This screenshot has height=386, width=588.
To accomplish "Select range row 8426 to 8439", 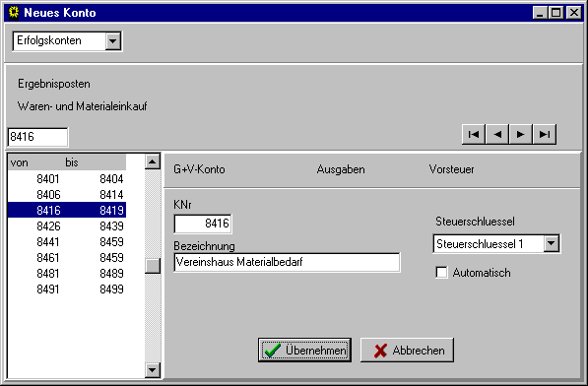I will pos(67,225).
